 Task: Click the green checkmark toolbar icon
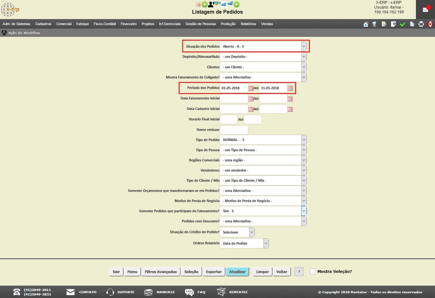pos(403,24)
